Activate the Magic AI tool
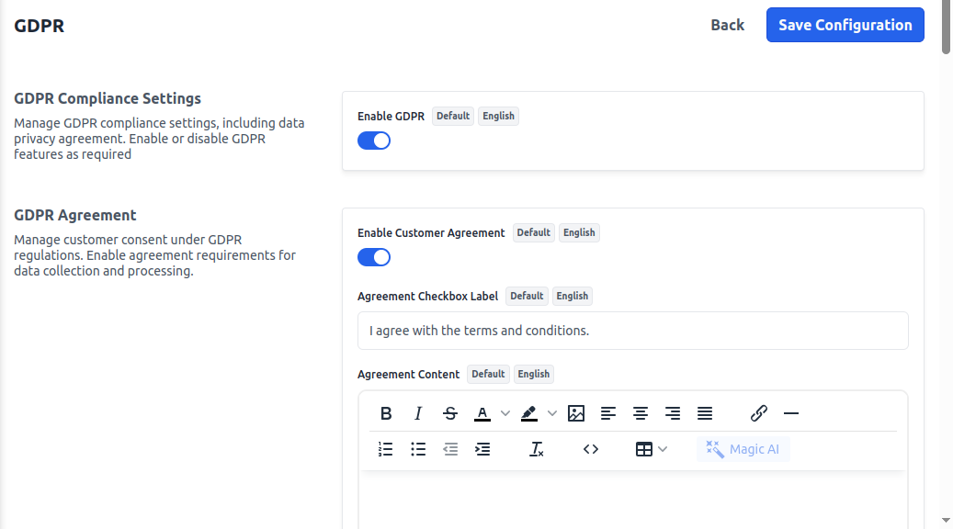953x529 pixels. (x=743, y=449)
